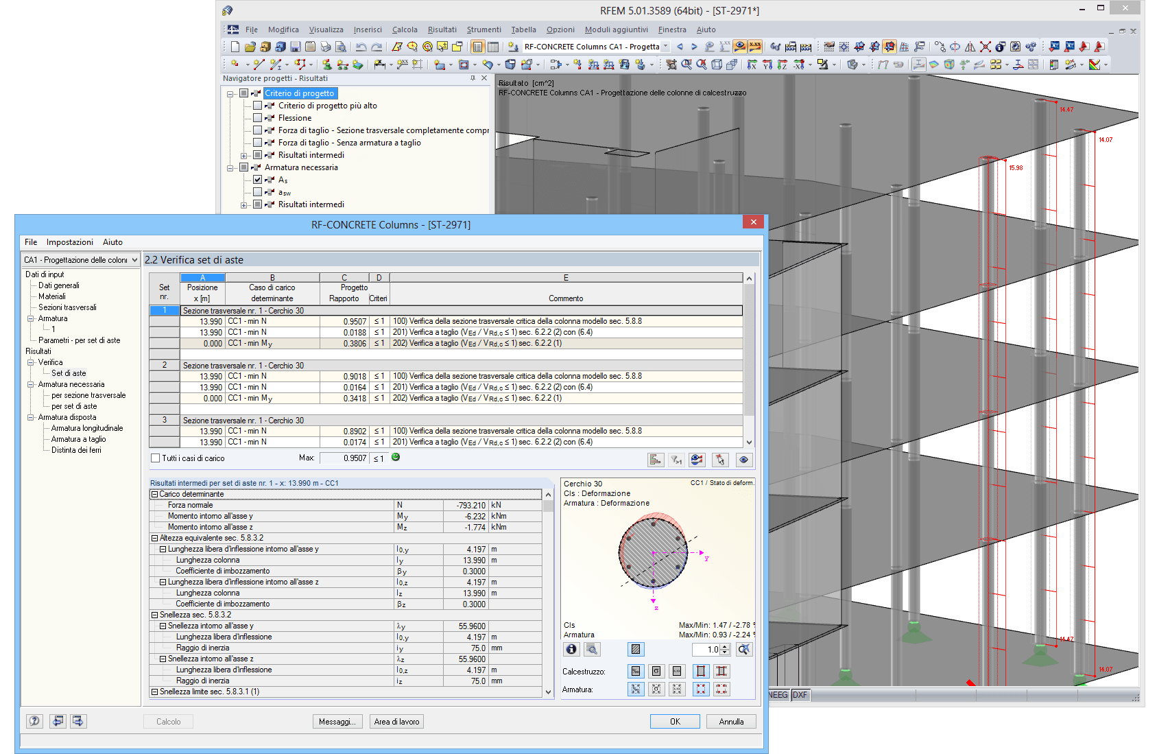Click the sigma stress icon for Calcestruzzo

[656, 671]
